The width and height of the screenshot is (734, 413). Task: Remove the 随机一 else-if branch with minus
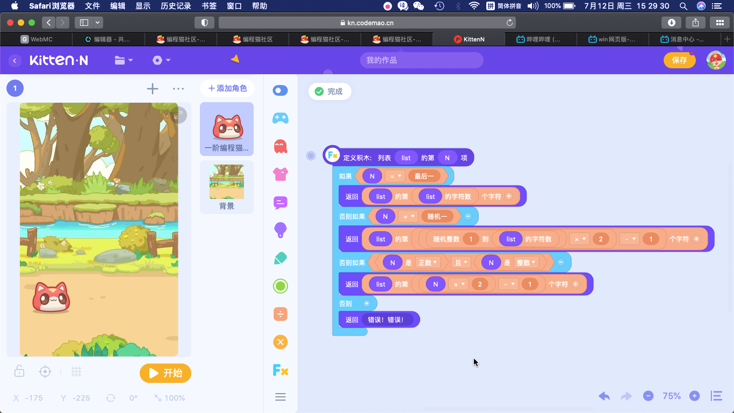pos(467,217)
